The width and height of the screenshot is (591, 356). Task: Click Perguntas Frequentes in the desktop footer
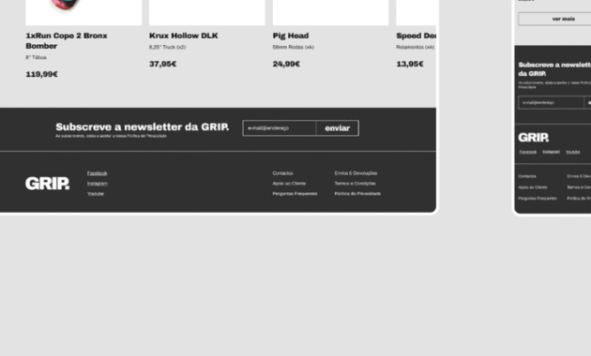click(x=295, y=193)
